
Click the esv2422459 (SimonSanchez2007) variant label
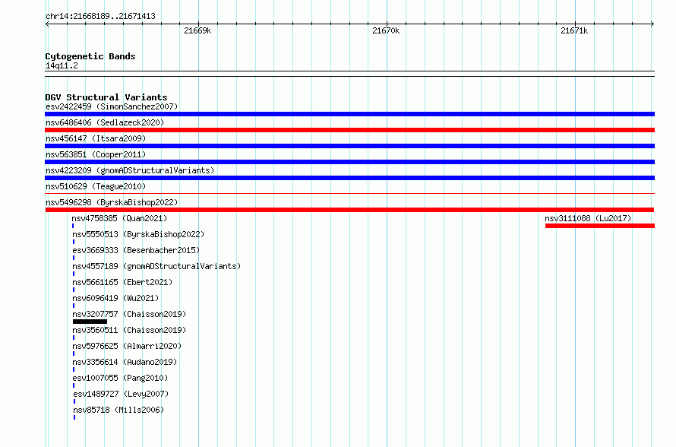tap(112, 106)
